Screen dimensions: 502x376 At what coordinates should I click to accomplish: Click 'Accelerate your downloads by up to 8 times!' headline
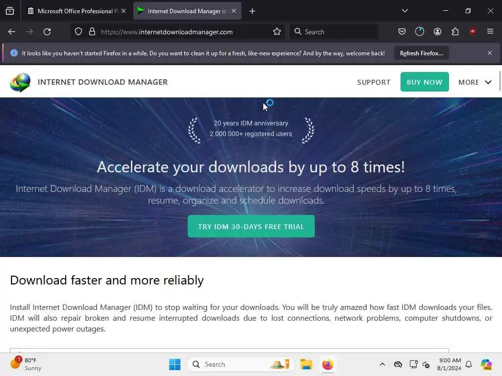point(251,167)
